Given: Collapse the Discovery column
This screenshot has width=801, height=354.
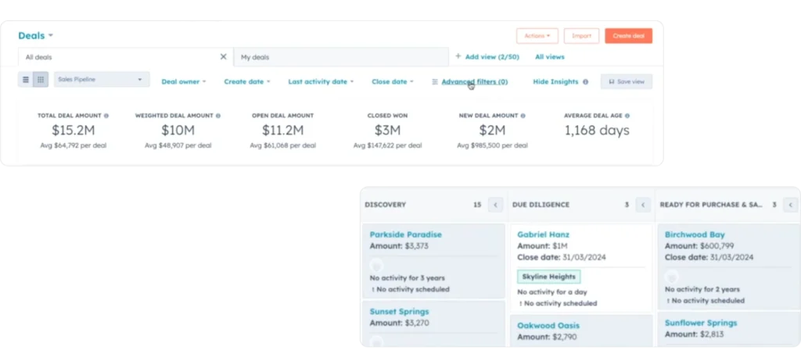Looking at the screenshot, I should [x=495, y=205].
